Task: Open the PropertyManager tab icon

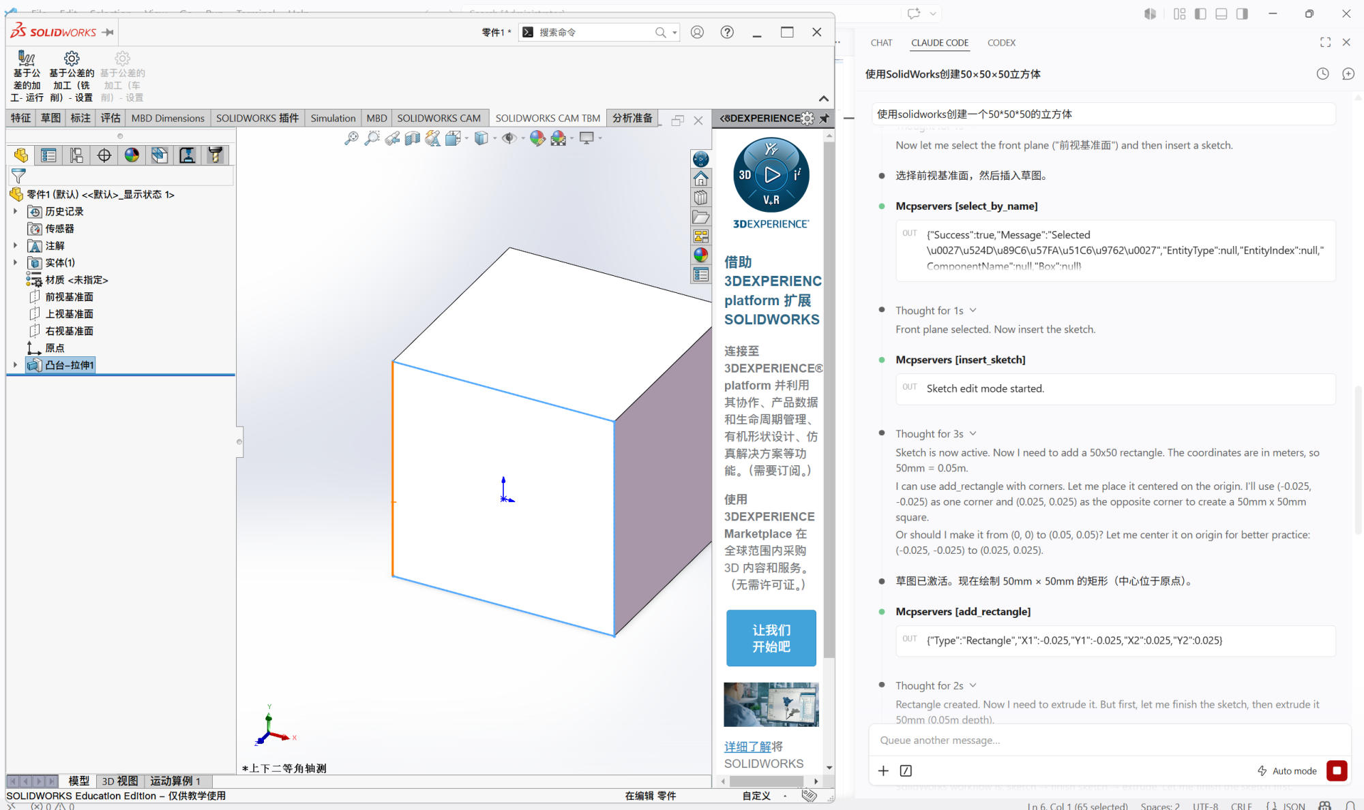Action: pyautogui.click(x=48, y=155)
